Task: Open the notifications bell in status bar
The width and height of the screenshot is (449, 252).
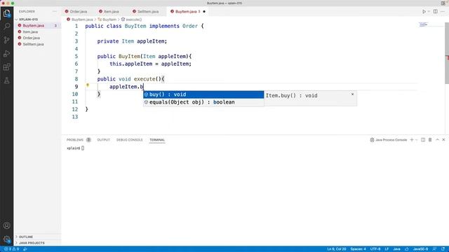Action: click(x=443, y=249)
